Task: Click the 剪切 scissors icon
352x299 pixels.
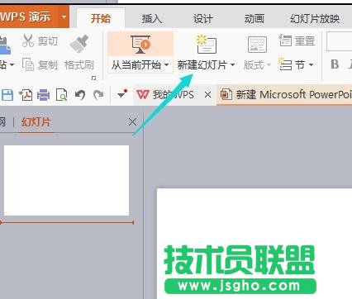Action: click(x=28, y=40)
